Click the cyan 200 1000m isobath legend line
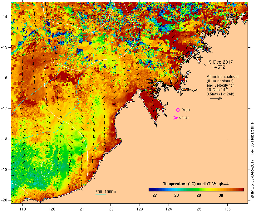Image resolution: width=256 pixels, height=212 pixels. coord(101,195)
